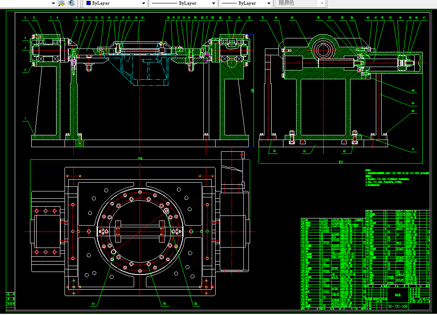Select part balloon number 54
The width and height of the screenshot is (437, 315).
pyautogui.click(x=275, y=151)
